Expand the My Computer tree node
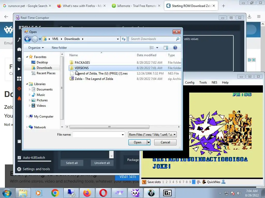Viewport: 265px width, 198px height. (x=27, y=117)
